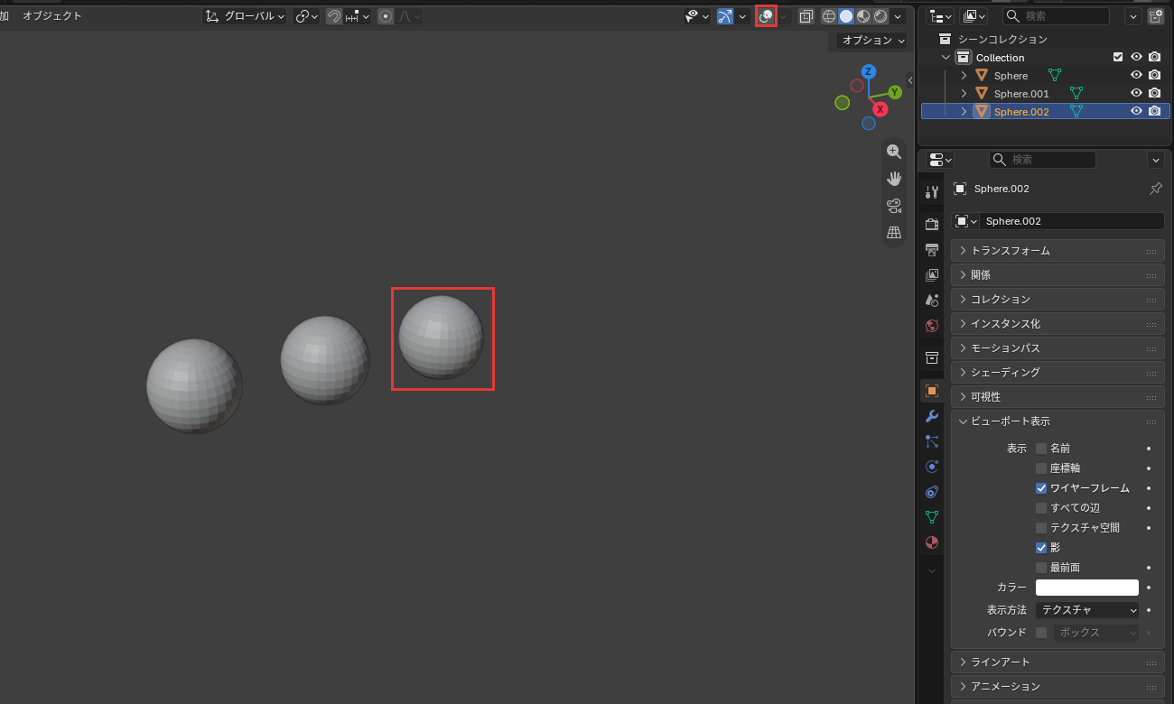Image resolution: width=1174 pixels, height=704 pixels.
Task: Open the Object properties tab (orange square)
Action: [x=932, y=391]
